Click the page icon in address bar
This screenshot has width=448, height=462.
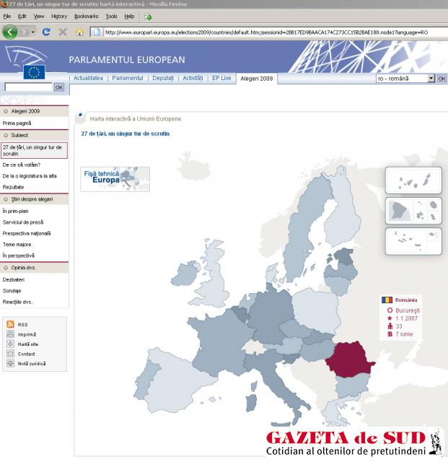click(97, 32)
